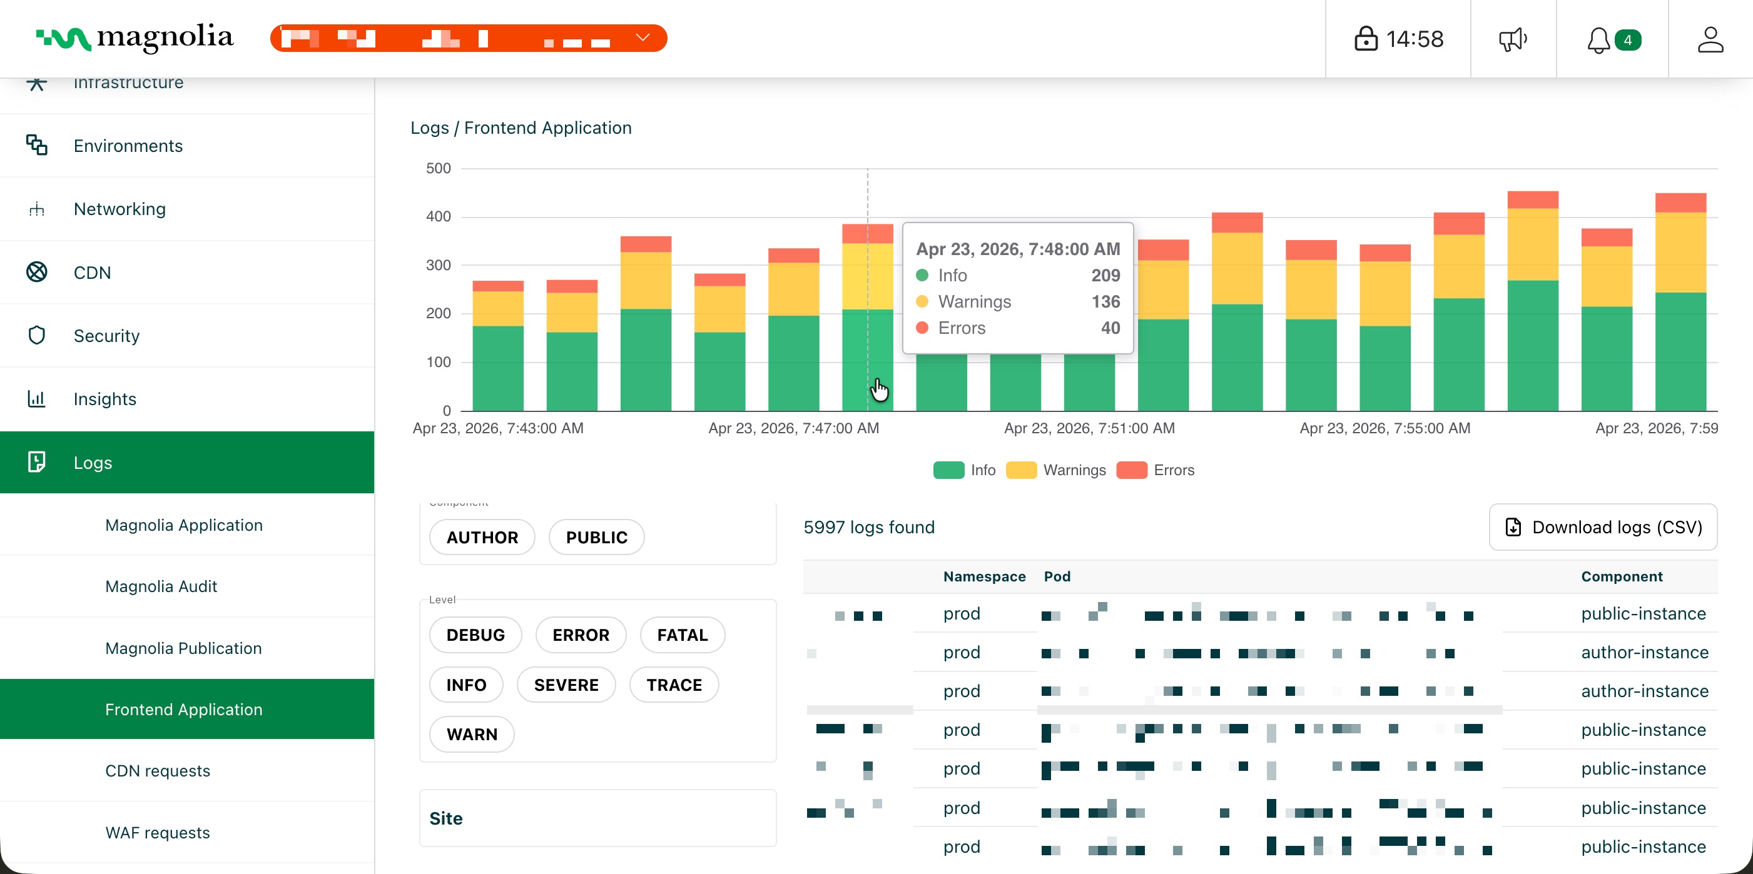Click the download icon in CSV button
This screenshot has height=874, width=1753.
(x=1513, y=527)
